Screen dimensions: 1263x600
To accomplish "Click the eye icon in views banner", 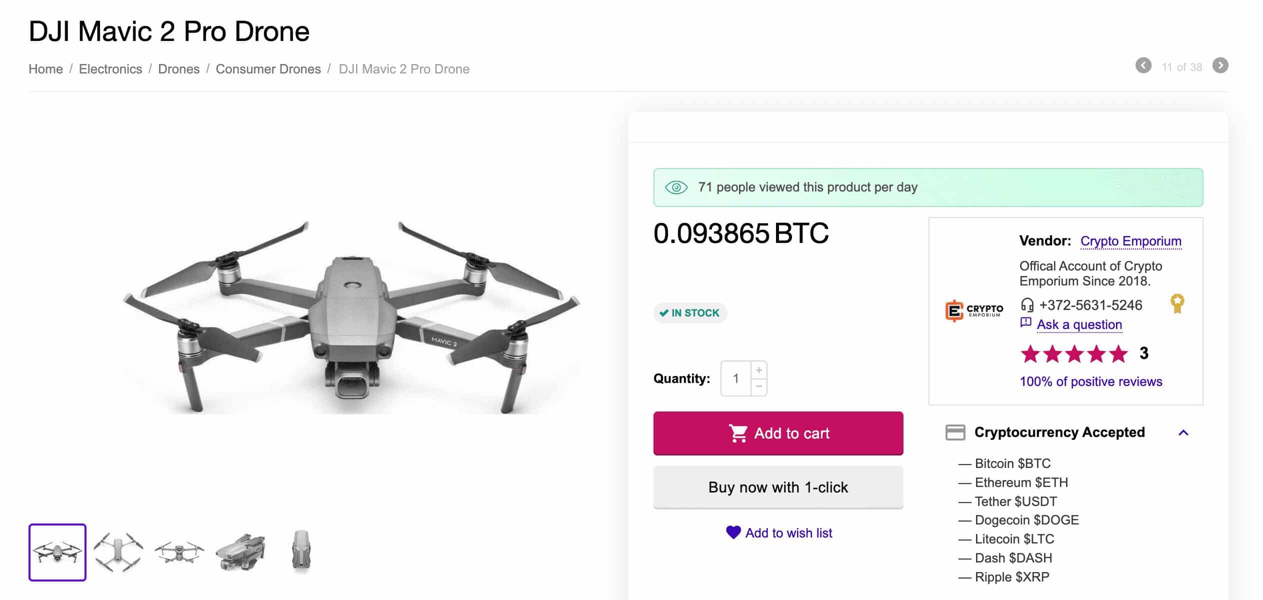I will coord(676,187).
